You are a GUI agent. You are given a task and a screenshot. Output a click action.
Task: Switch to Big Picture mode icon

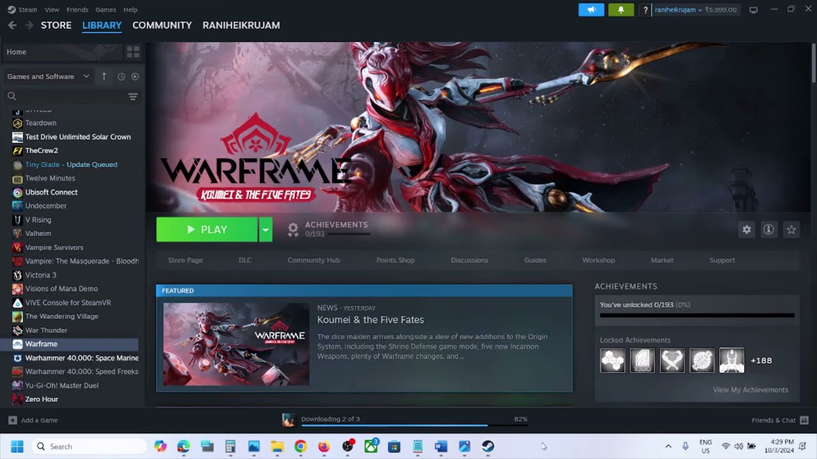(x=754, y=10)
